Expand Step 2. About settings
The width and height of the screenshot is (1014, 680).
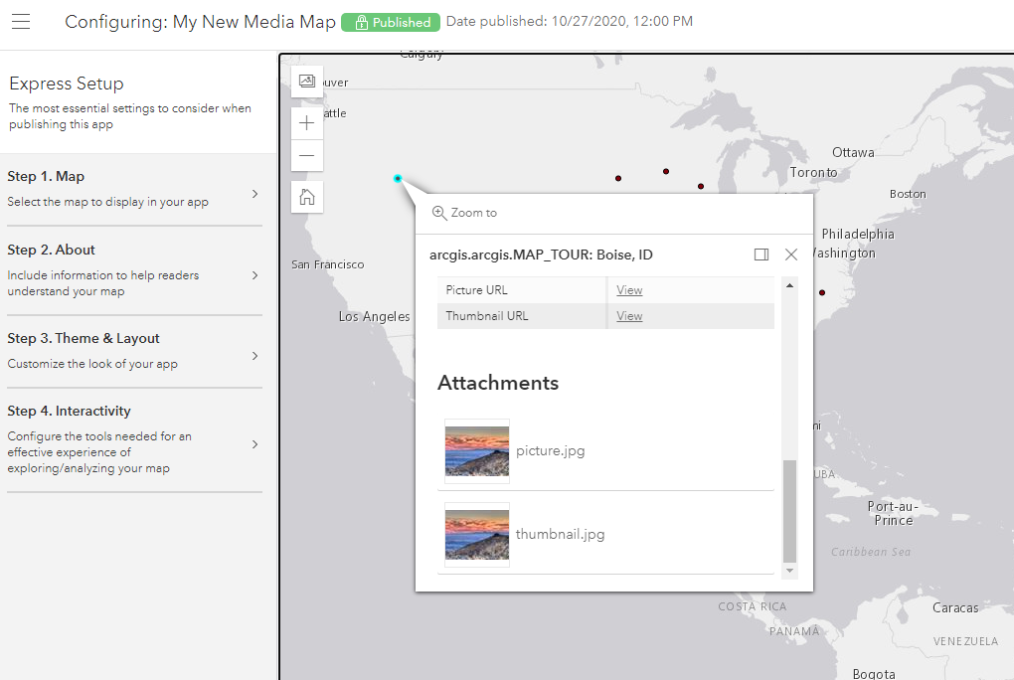click(x=134, y=270)
